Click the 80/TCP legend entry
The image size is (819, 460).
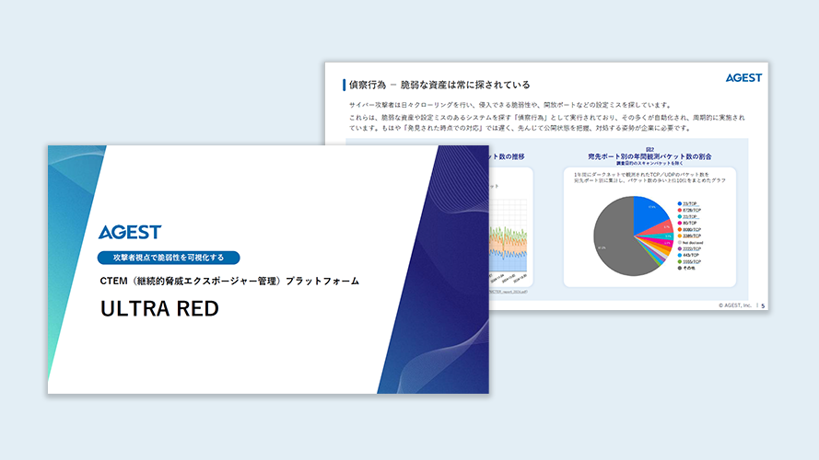[x=687, y=224]
